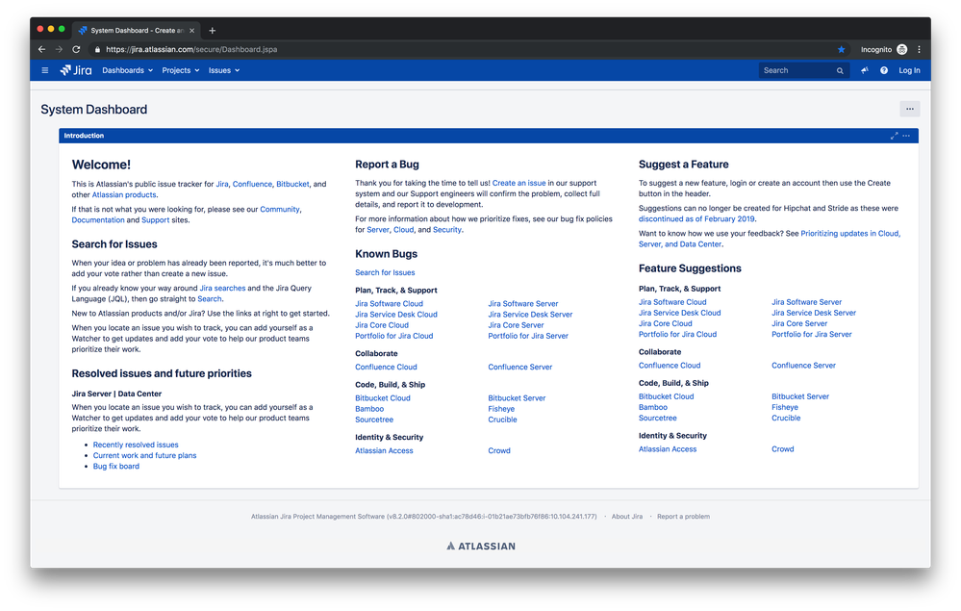Click the bookmark star icon

841,50
